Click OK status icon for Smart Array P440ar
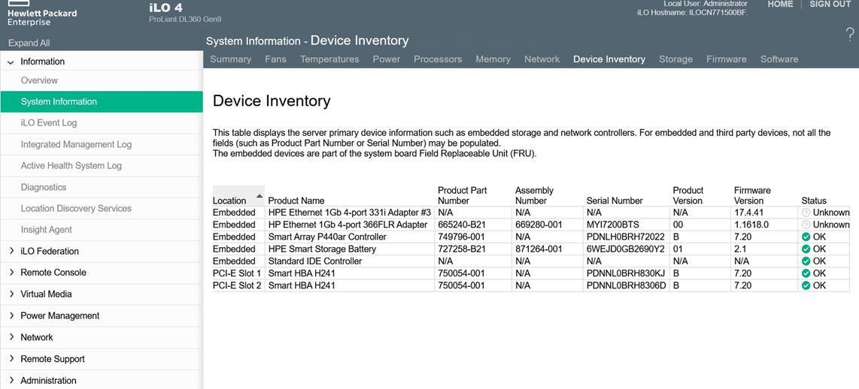This screenshot has width=859, height=389. click(806, 237)
